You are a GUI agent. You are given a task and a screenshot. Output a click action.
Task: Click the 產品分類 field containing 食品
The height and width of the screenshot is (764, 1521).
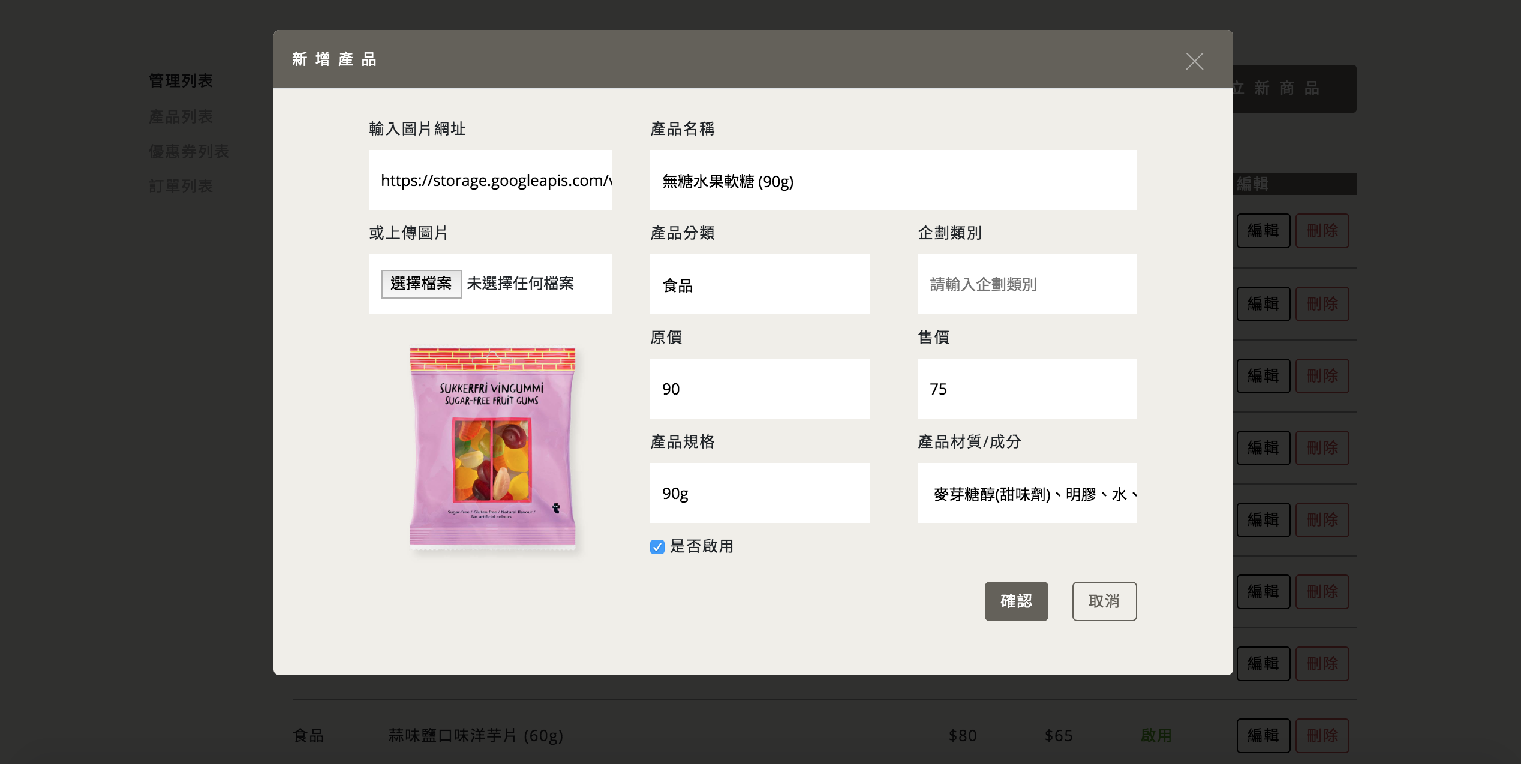pyautogui.click(x=759, y=284)
